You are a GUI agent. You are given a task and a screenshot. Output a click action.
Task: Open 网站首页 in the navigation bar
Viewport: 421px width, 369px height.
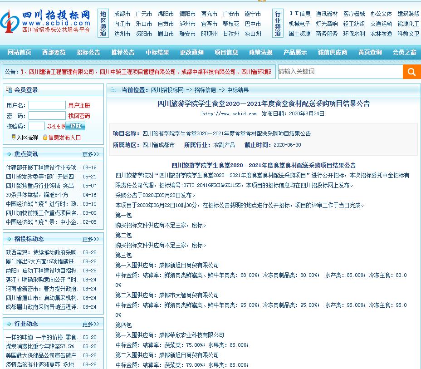[19, 52]
